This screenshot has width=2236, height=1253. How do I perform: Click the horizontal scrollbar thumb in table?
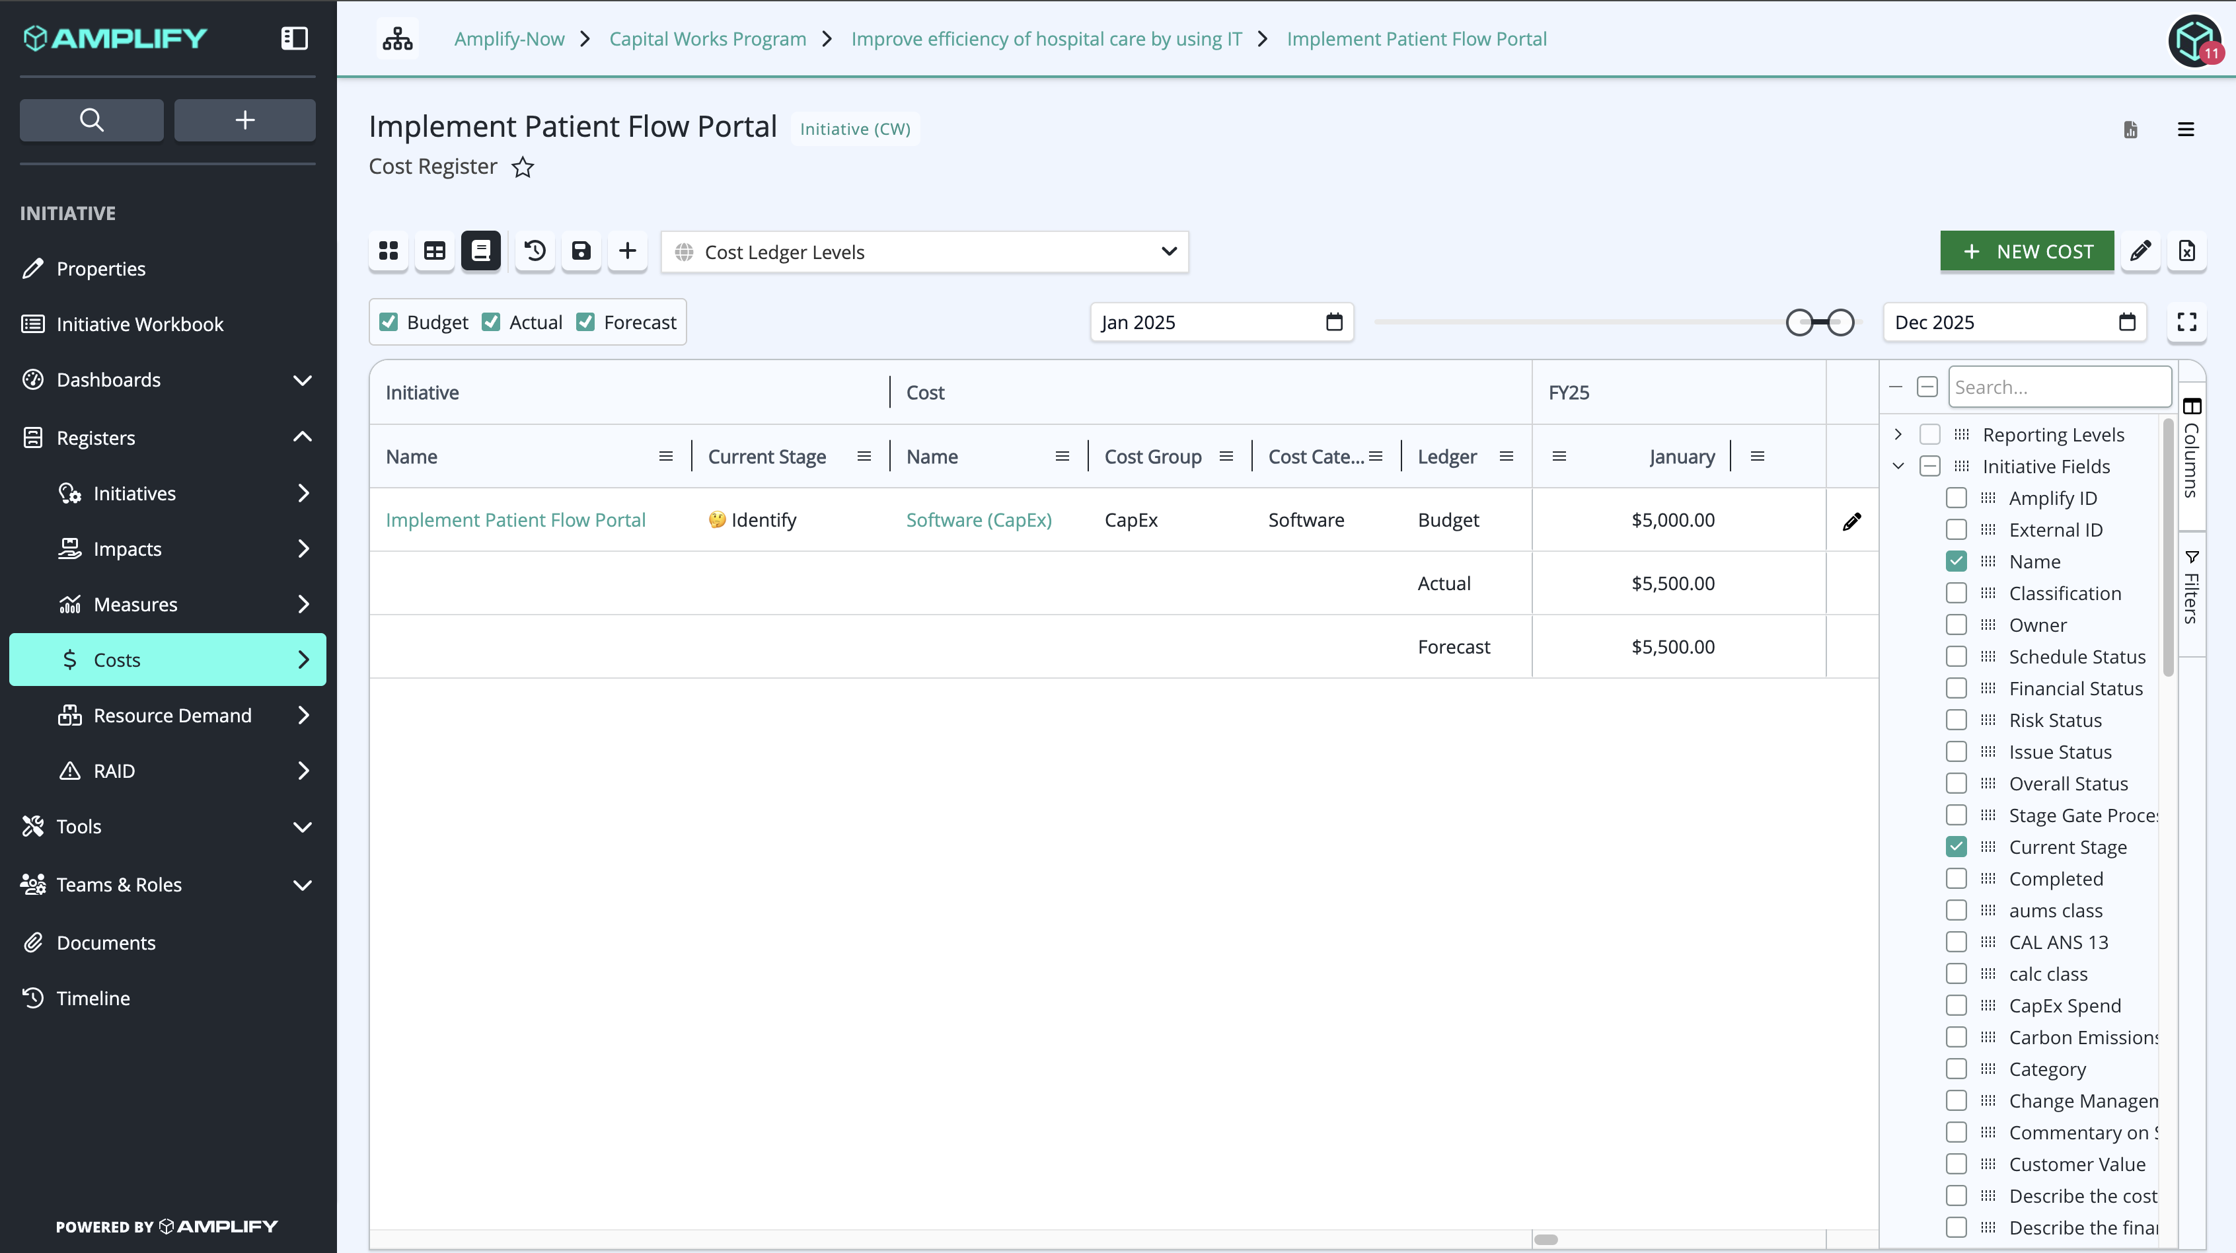pyautogui.click(x=1546, y=1239)
